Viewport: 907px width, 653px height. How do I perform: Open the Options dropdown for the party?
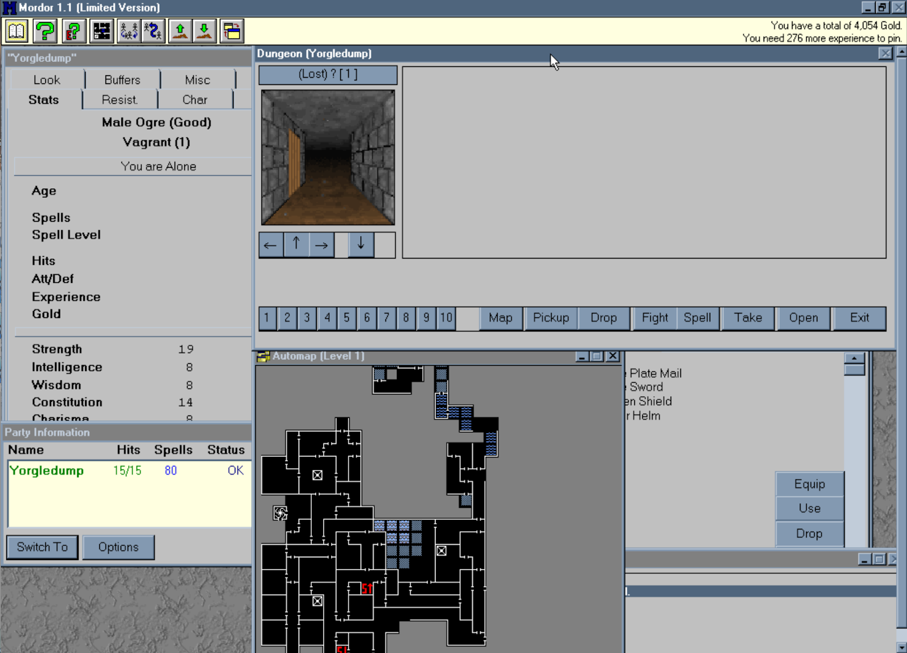(x=118, y=547)
